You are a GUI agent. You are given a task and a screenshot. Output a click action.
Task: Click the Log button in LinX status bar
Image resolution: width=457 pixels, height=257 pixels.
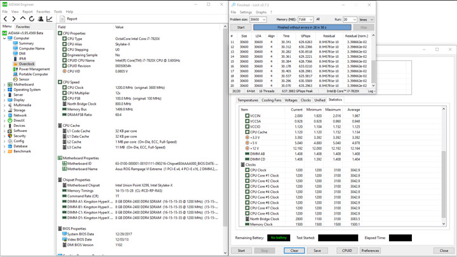click(x=371, y=91)
